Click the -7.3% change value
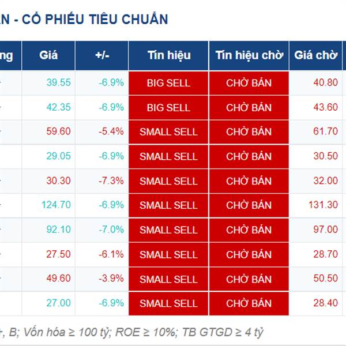The width and height of the screenshot is (346, 346). tap(111, 180)
